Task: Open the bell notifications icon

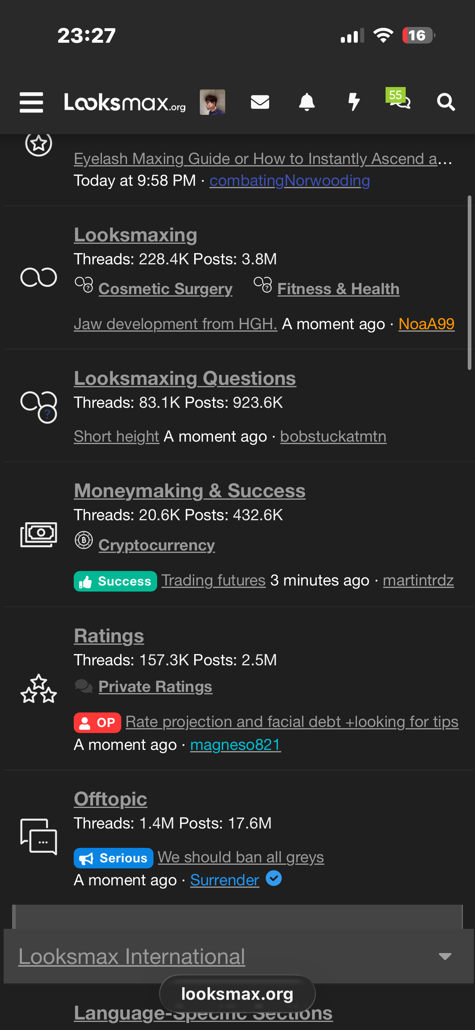Action: (x=307, y=102)
